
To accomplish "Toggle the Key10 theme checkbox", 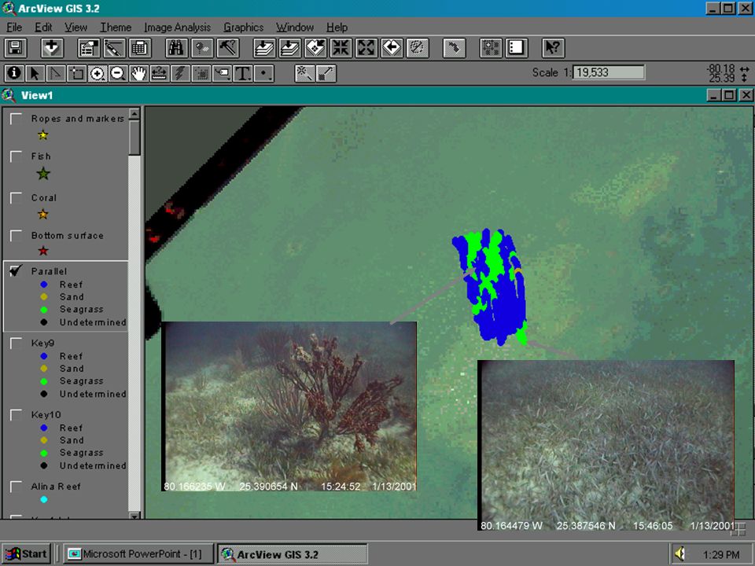I will point(17,414).
